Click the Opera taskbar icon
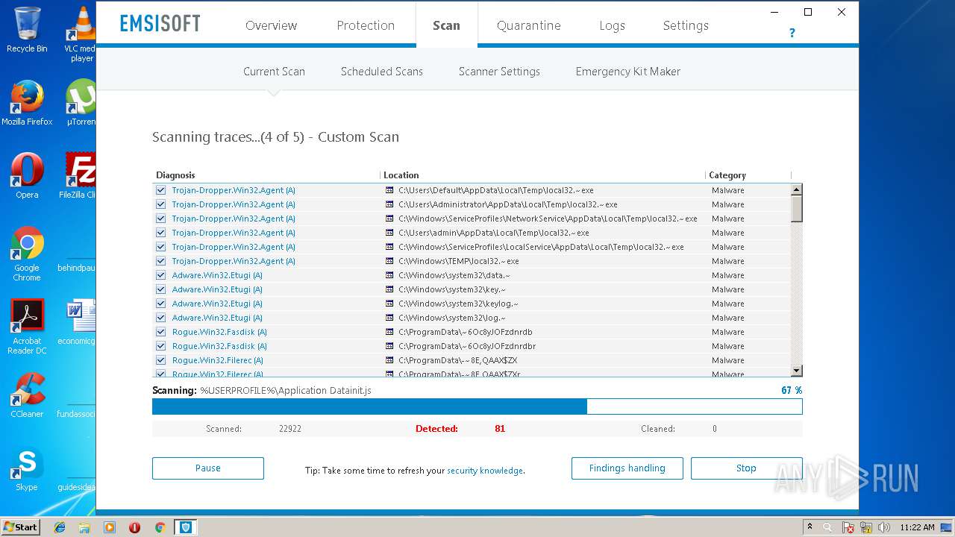This screenshot has height=537, width=955. coord(134,527)
